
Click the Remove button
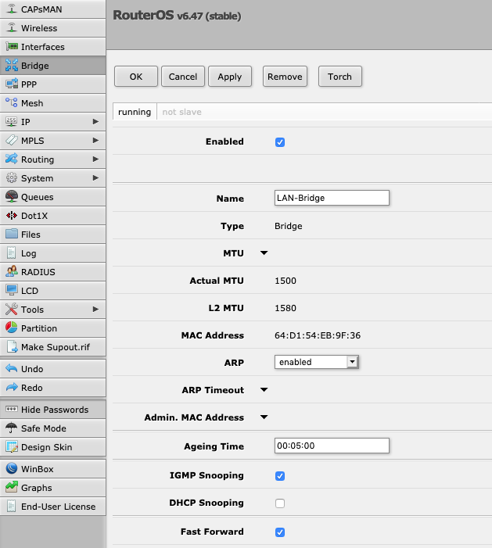pyautogui.click(x=285, y=76)
